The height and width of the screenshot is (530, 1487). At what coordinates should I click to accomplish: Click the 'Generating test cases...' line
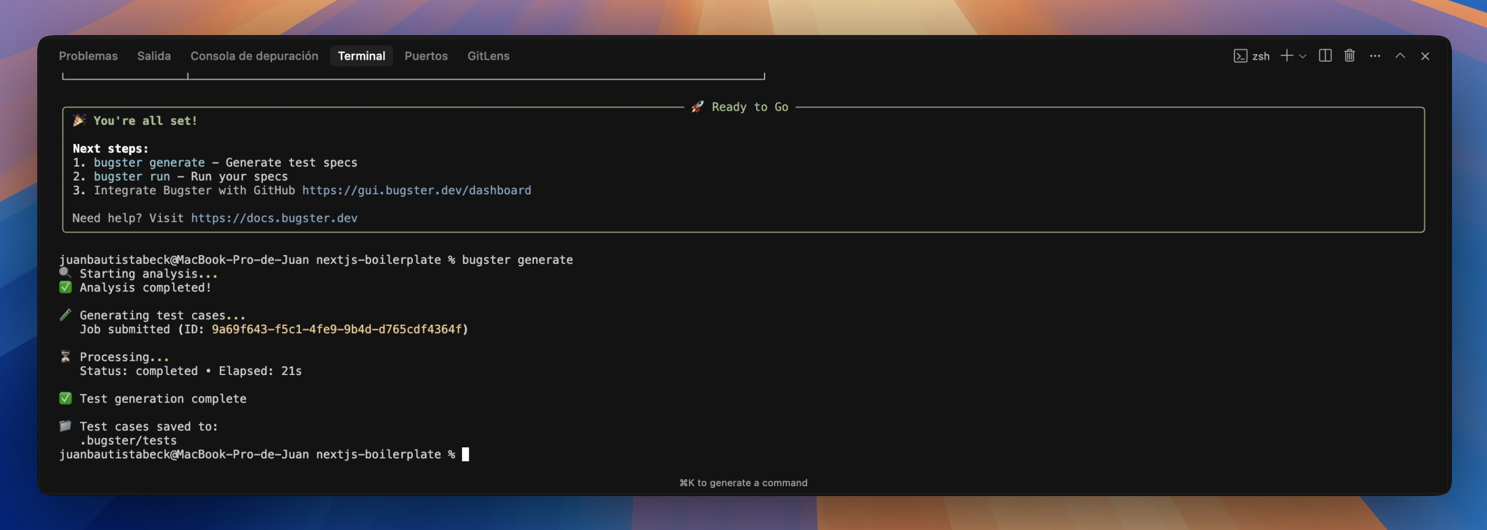tap(162, 315)
